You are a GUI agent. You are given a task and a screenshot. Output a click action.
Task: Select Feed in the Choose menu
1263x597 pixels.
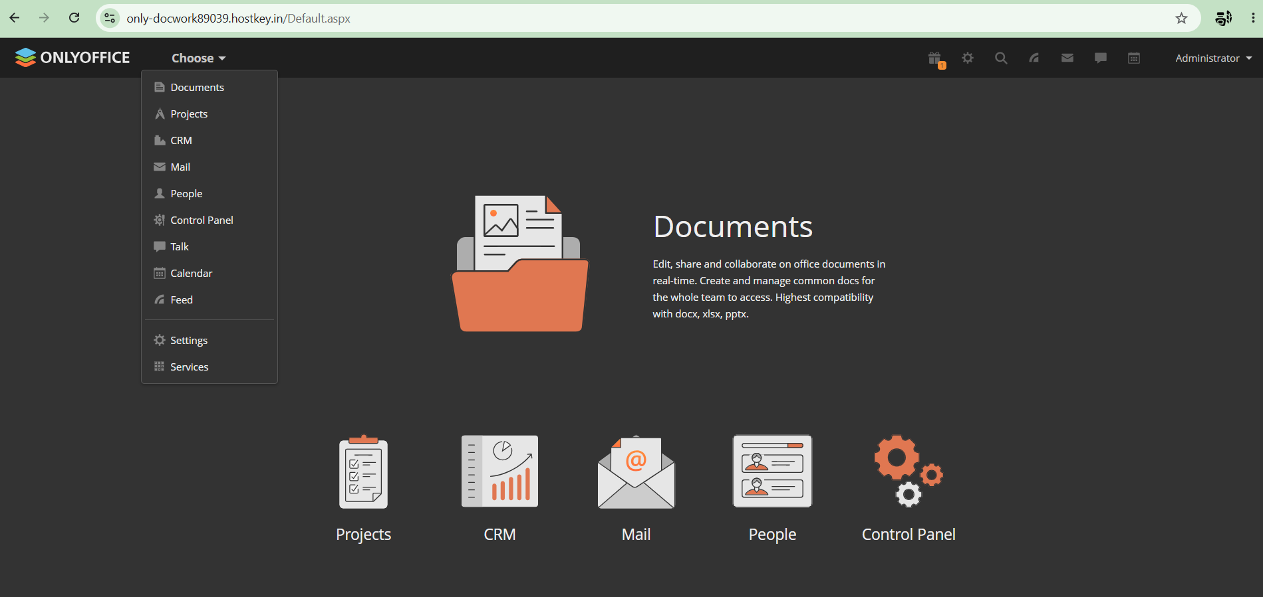210,299
